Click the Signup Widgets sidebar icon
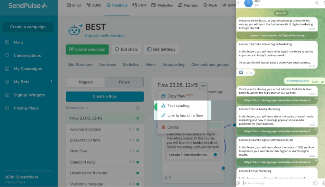 point(7,95)
